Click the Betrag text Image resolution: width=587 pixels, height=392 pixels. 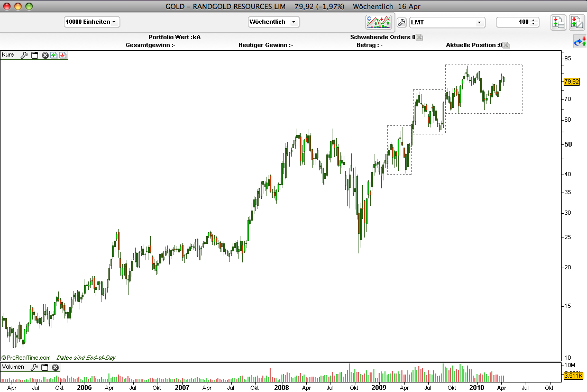click(x=370, y=45)
